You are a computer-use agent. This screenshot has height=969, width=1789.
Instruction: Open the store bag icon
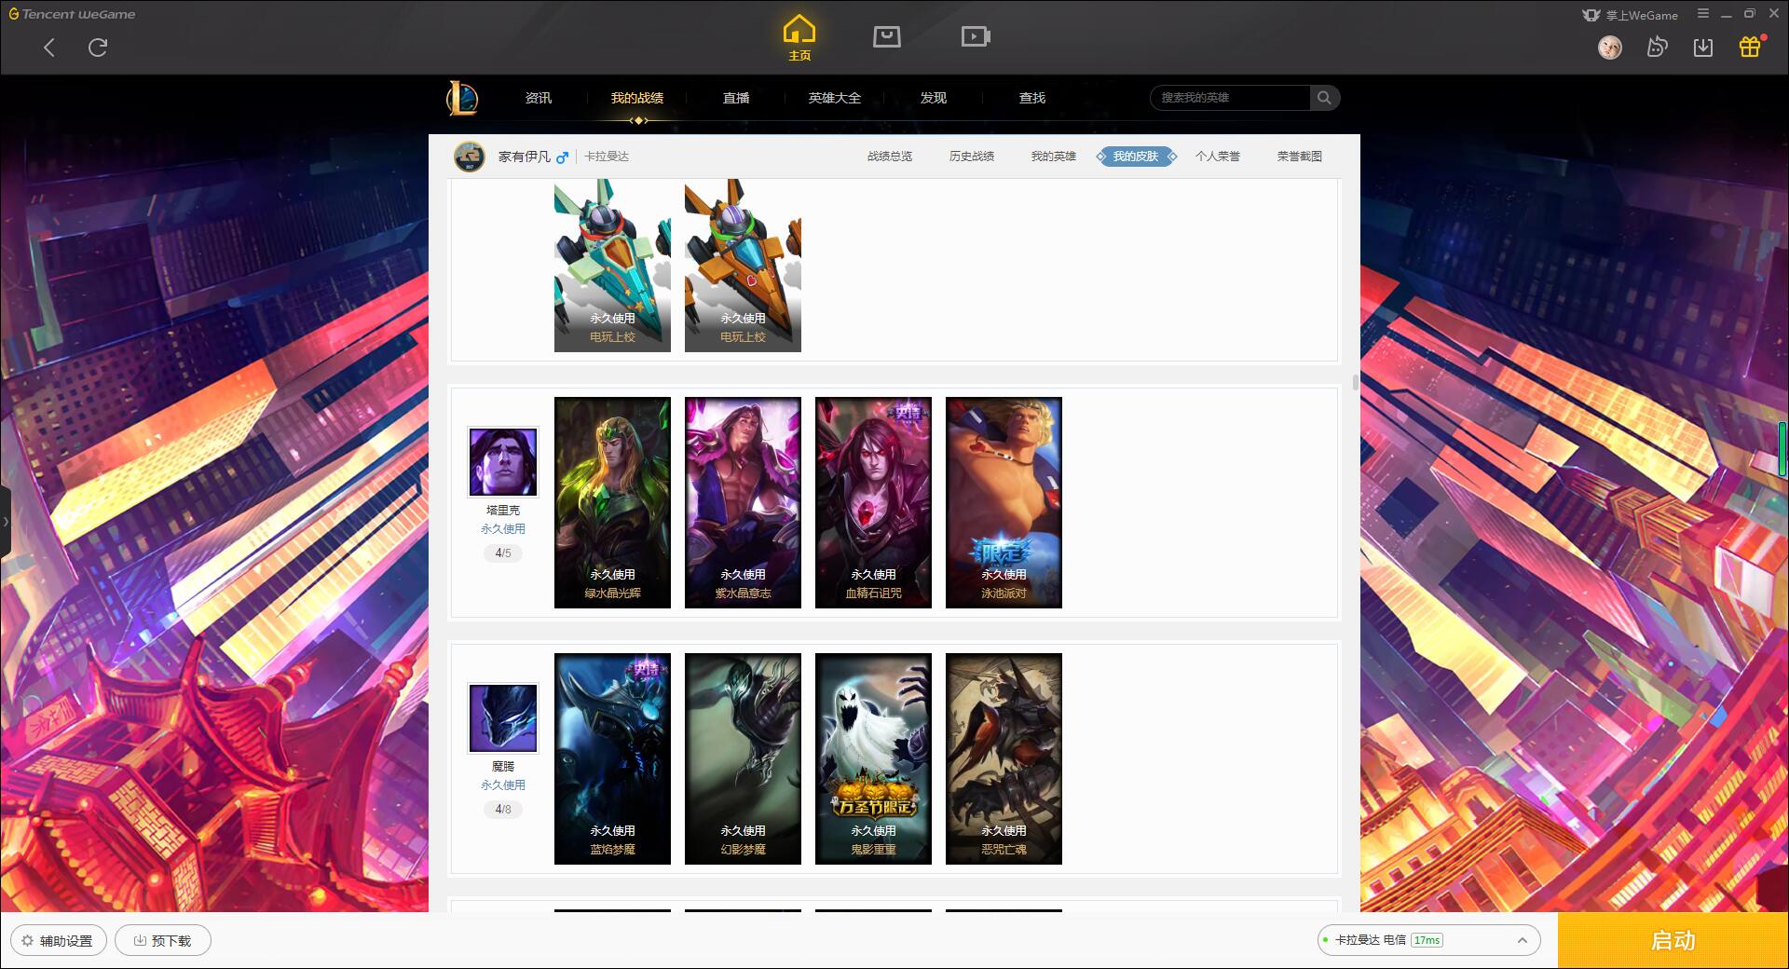(886, 36)
